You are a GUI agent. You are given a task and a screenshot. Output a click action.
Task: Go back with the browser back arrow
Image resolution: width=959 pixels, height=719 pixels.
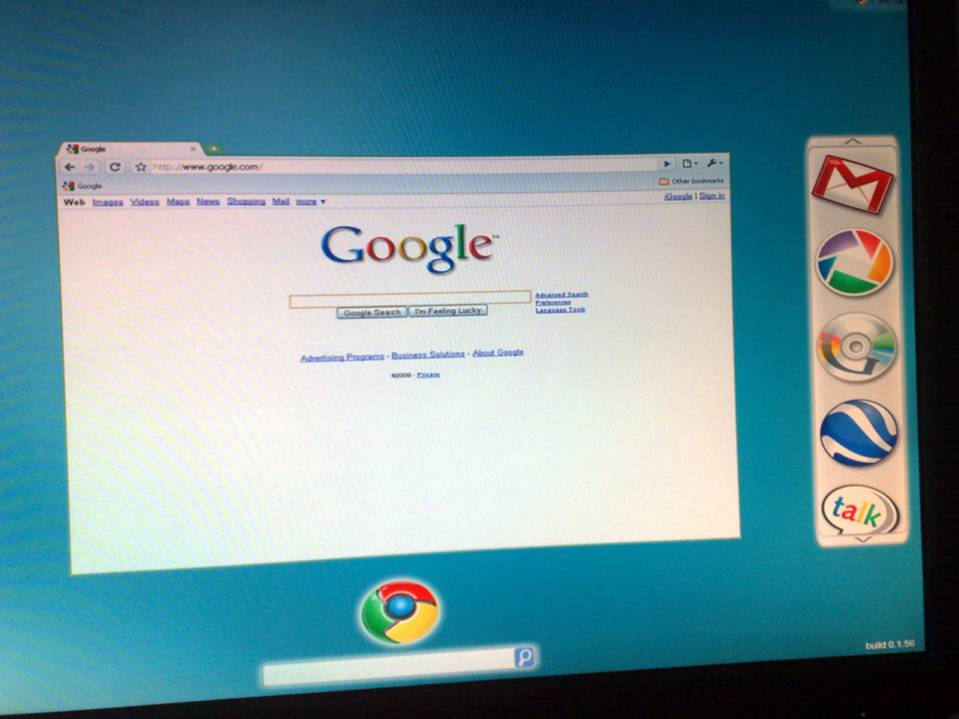(70, 167)
